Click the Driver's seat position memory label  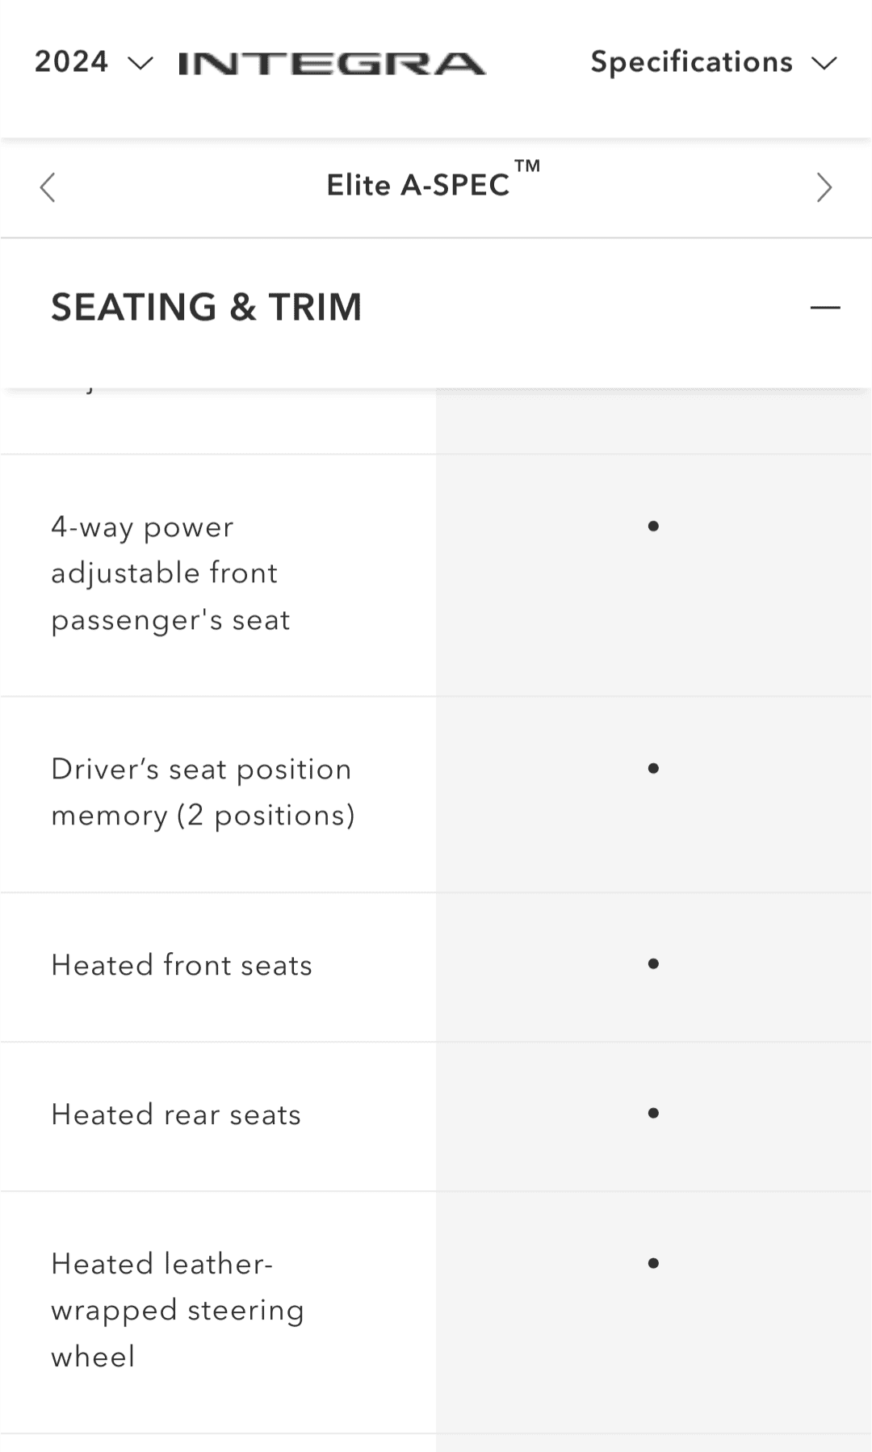(203, 792)
